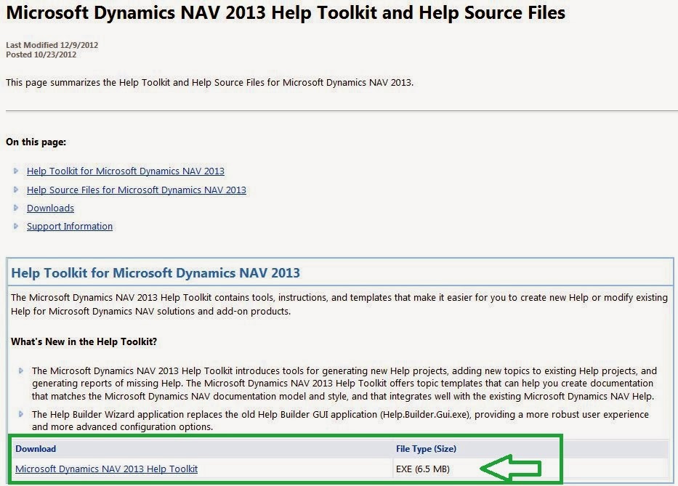Click paragraph starting 'The Microsoft Dynamics NAV 2013 Help Toolkit contains'

click(339, 304)
